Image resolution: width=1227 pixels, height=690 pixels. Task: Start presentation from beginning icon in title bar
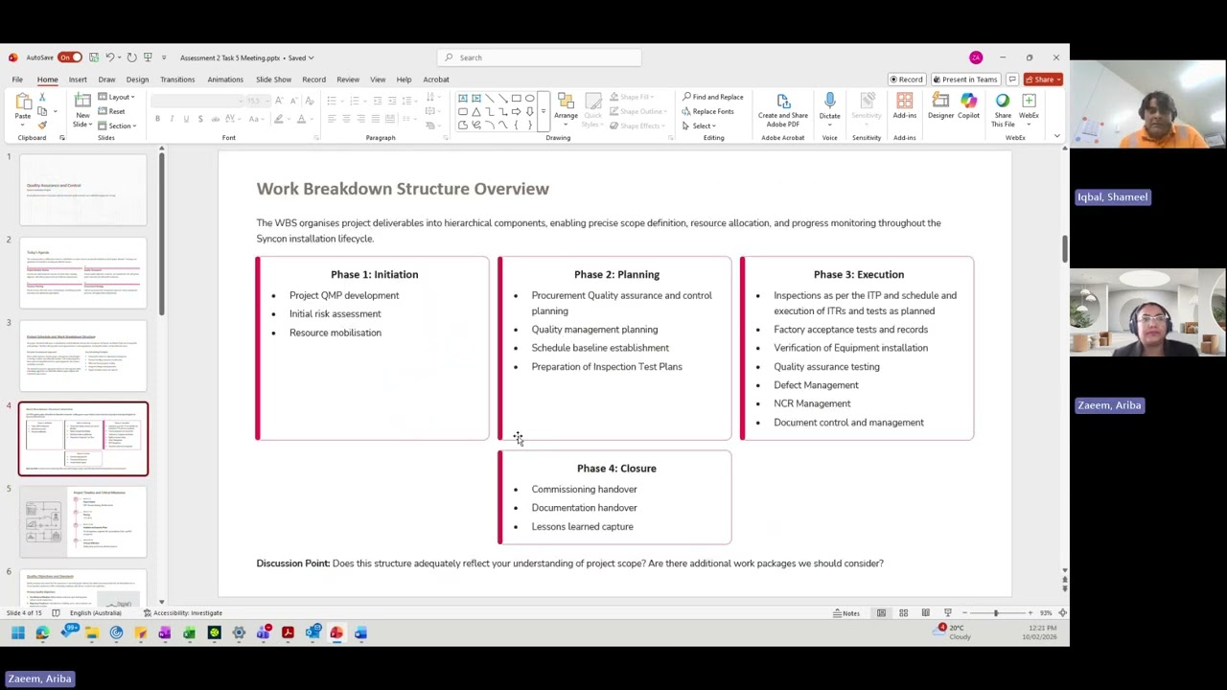(x=149, y=57)
